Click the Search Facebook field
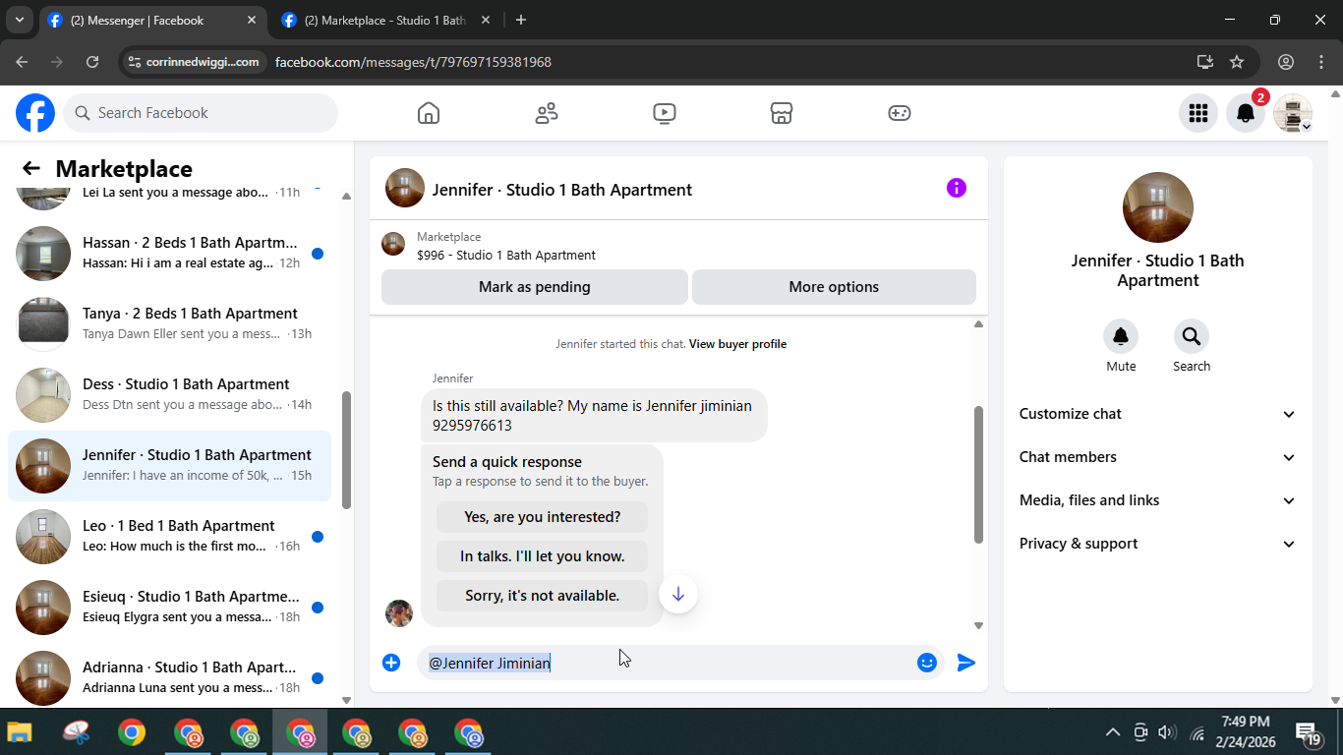 pyautogui.click(x=201, y=113)
